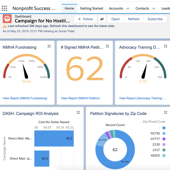Image resolution: width=170 pixels, height=170 pixels.
Task: Expand Petition Signatures by Zip Code widget
Action: click(x=165, y=112)
